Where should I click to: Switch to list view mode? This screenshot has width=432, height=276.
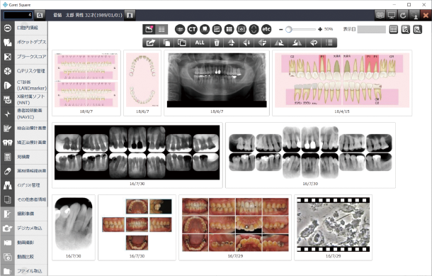point(161,29)
